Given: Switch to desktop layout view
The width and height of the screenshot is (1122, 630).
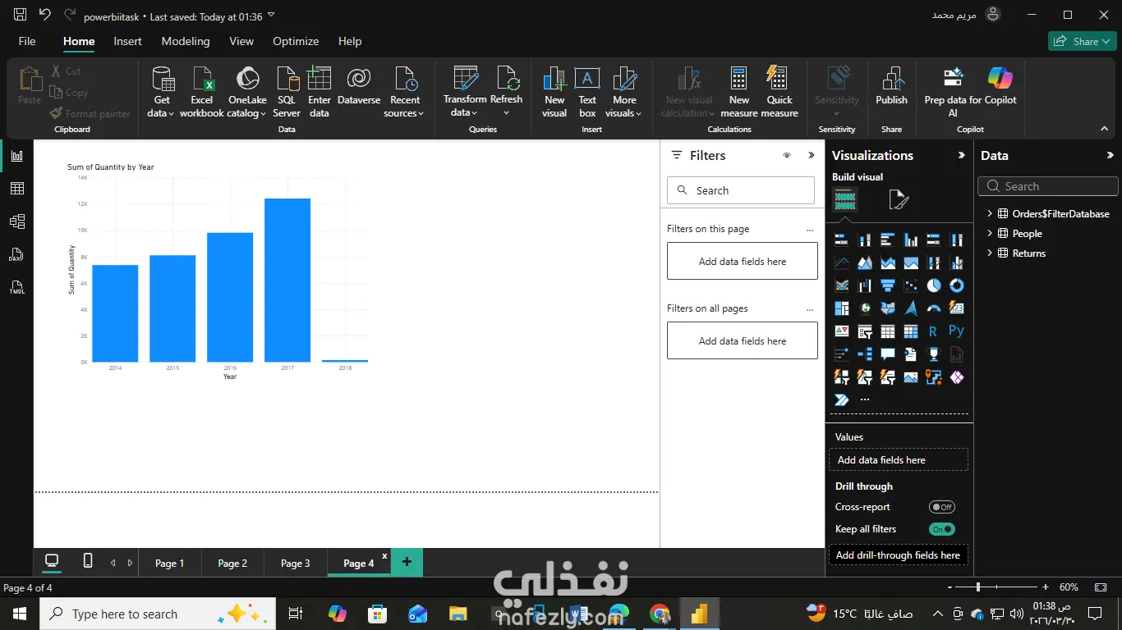Looking at the screenshot, I should 52,561.
